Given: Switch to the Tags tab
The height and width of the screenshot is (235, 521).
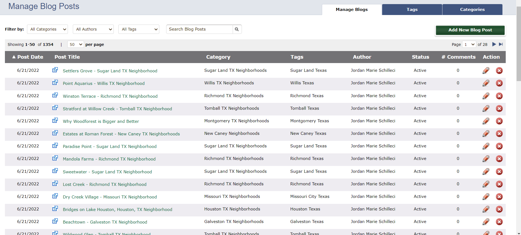Looking at the screenshot, I should [x=412, y=10].
